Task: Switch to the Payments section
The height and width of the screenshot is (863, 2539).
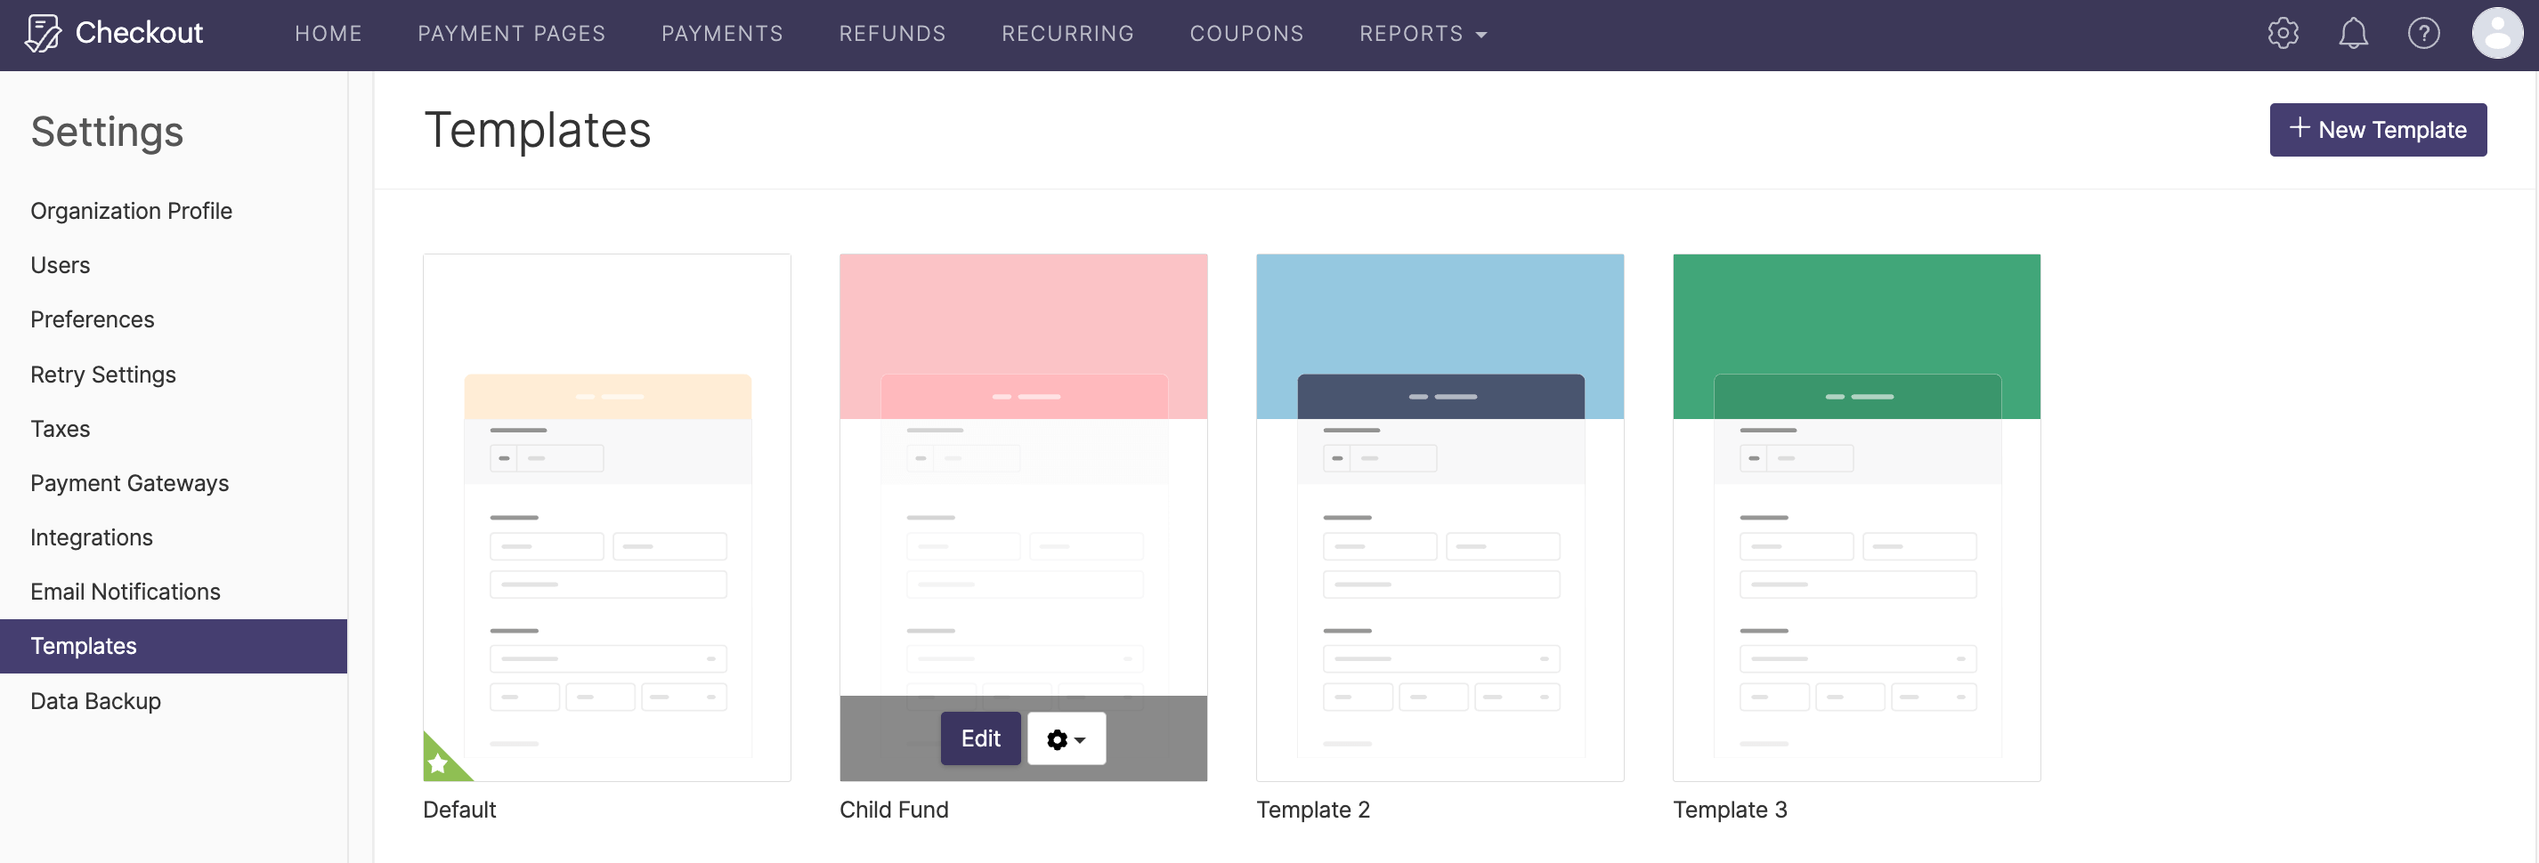Action: coord(723,33)
